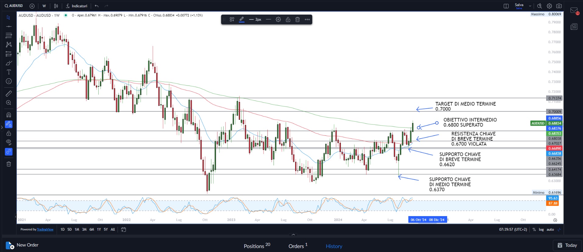Image resolution: width=583 pixels, height=252 pixels.
Task: Open the W timeframe interval selector
Action: coord(44,6)
